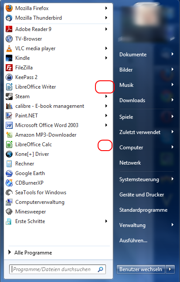Screen dimensions: 180x282
Task: Click the Steam icon
Action: tap(9, 96)
